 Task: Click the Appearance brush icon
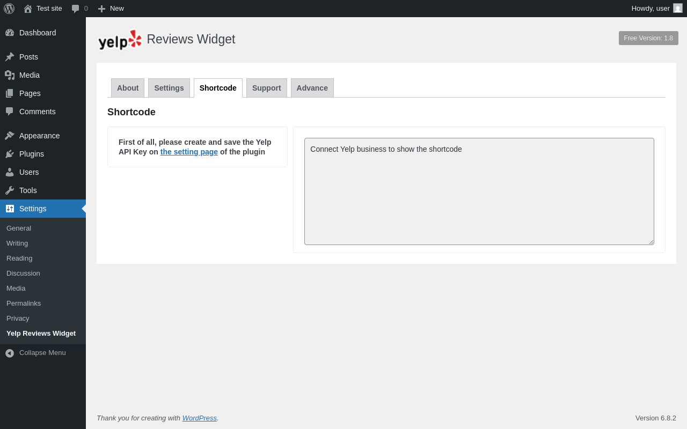[10, 136]
